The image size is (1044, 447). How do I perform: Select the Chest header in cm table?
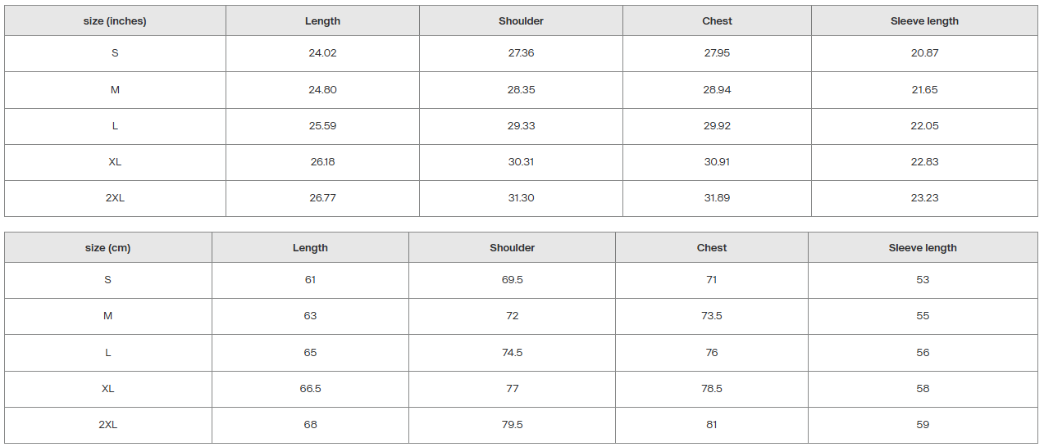pos(712,248)
